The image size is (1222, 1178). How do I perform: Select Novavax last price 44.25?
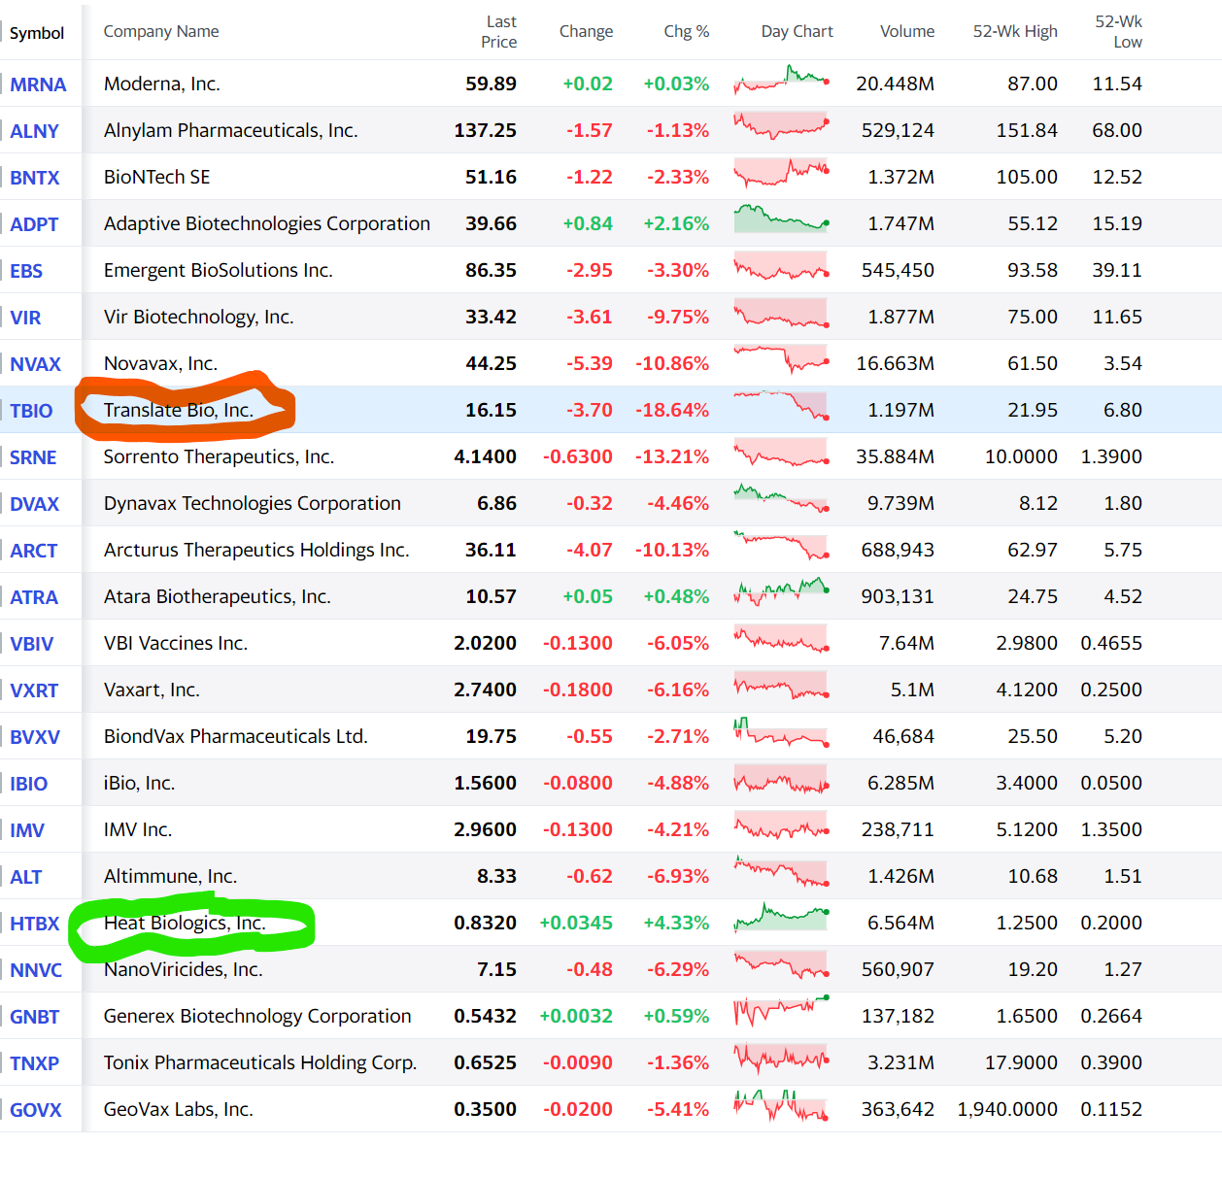click(491, 364)
